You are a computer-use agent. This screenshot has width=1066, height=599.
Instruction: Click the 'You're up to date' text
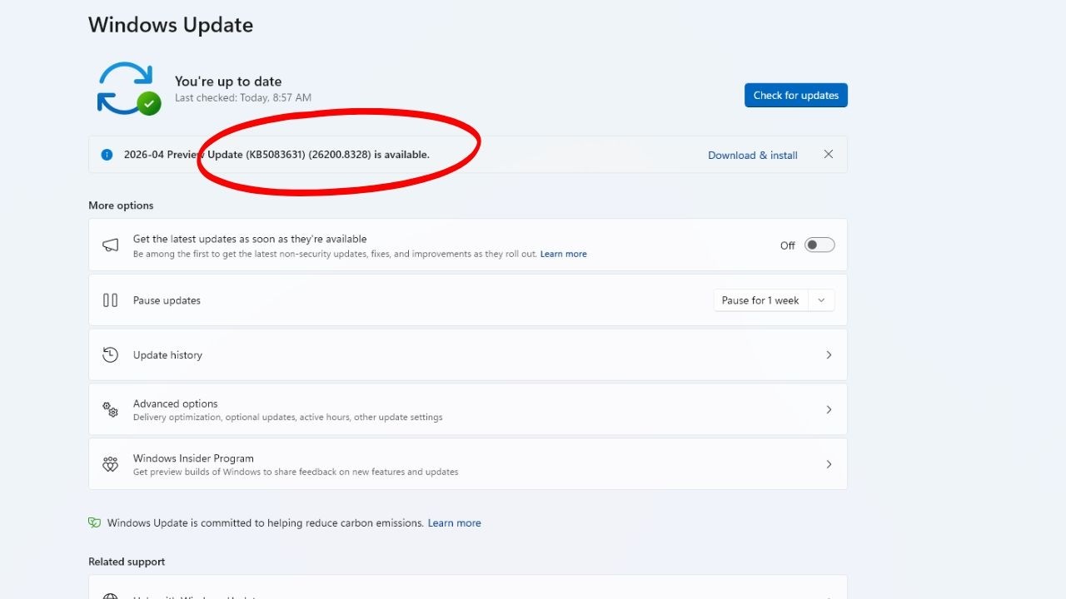[228, 82]
